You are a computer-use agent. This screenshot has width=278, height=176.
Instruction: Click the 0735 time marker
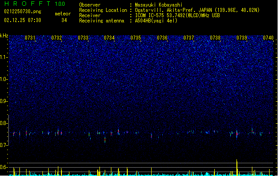(x=136, y=38)
